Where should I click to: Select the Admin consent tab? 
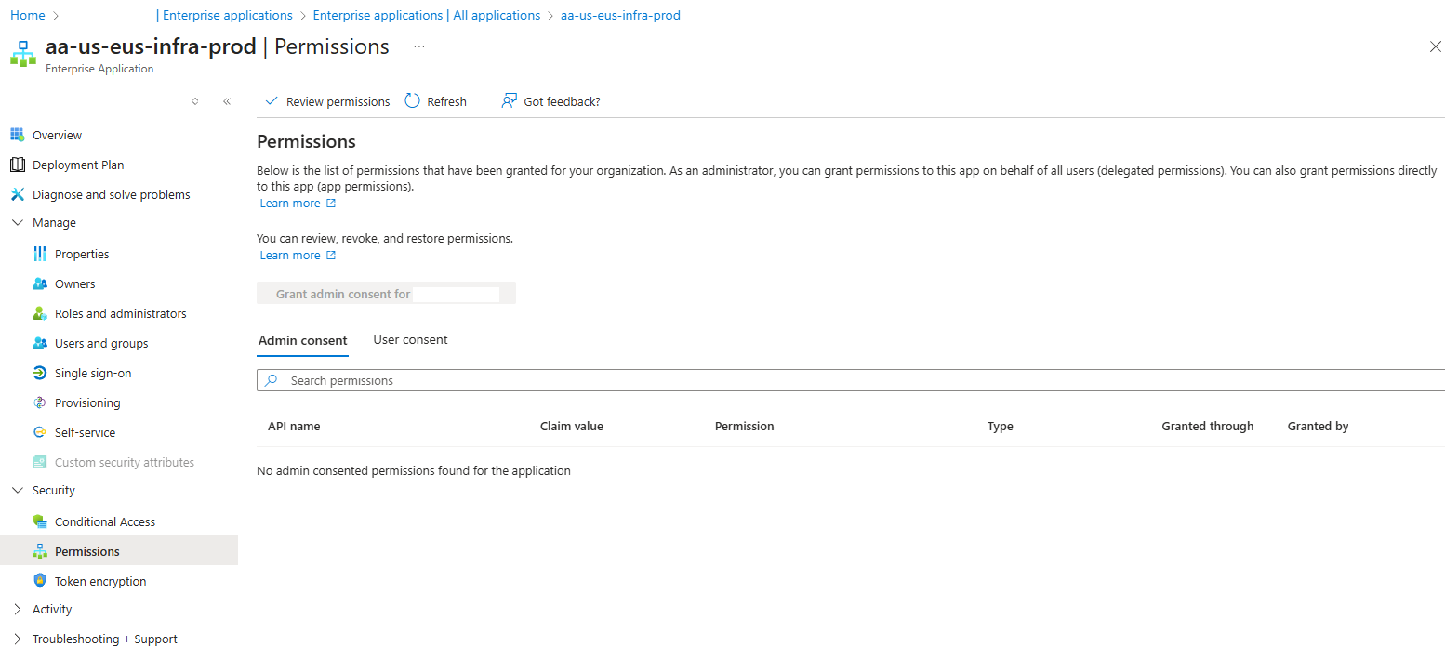(x=302, y=341)
